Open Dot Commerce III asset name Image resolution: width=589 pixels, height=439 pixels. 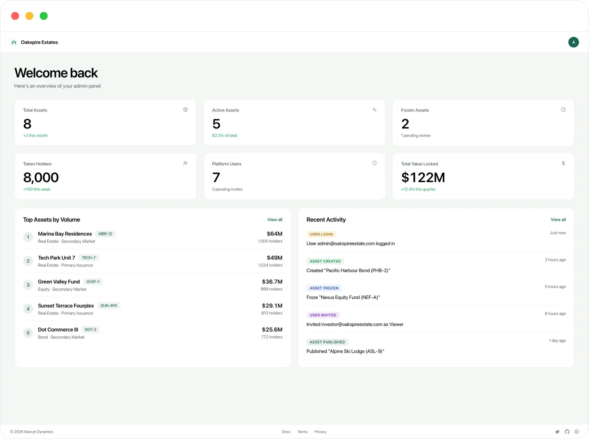(58, 330)
